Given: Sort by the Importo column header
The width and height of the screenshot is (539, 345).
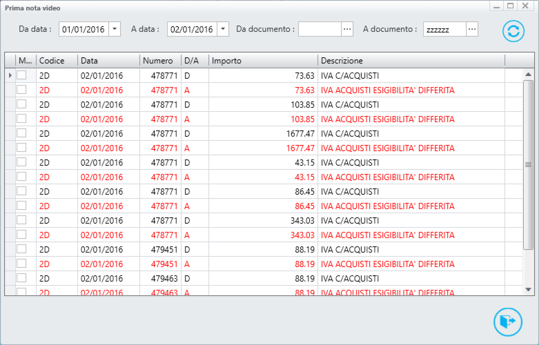Looking at the screenshot, I should (x=262, y=61).
